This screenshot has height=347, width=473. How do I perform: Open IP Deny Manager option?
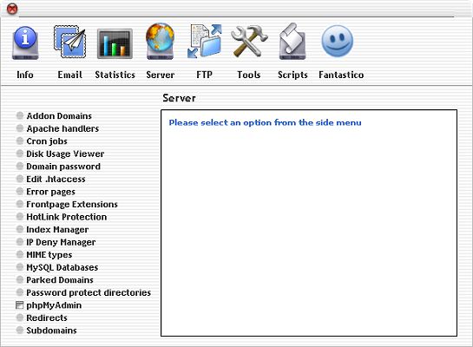point(61,243)
